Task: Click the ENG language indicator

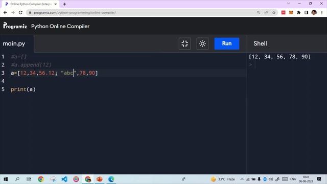Action: [293, 179]
